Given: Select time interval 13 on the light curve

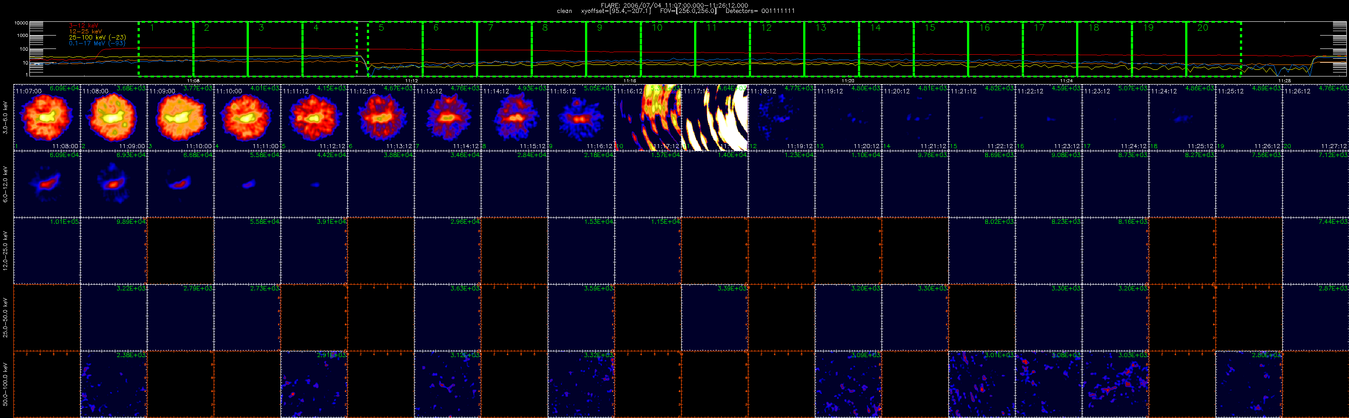Looking at the screenshot, I should coord(832,48).
